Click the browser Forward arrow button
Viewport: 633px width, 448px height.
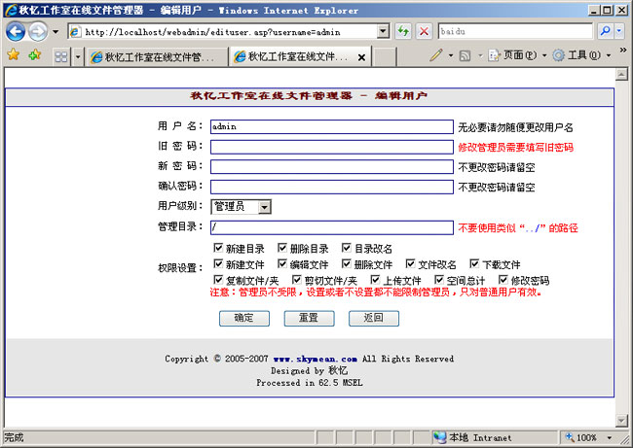(x=38, y=31)
